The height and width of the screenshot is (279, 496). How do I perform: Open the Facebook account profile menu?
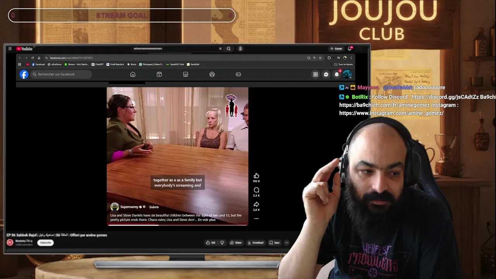tap(347, 74)
